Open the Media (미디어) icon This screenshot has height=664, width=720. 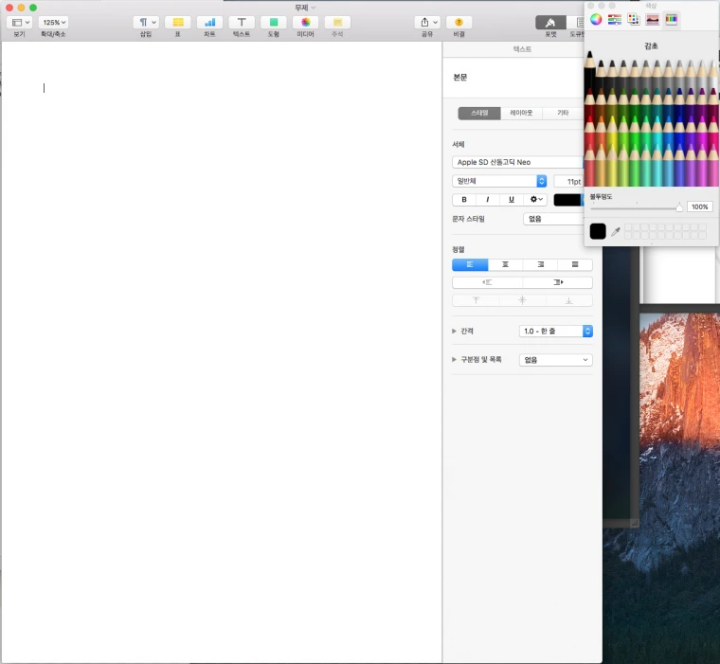(305, 22)
